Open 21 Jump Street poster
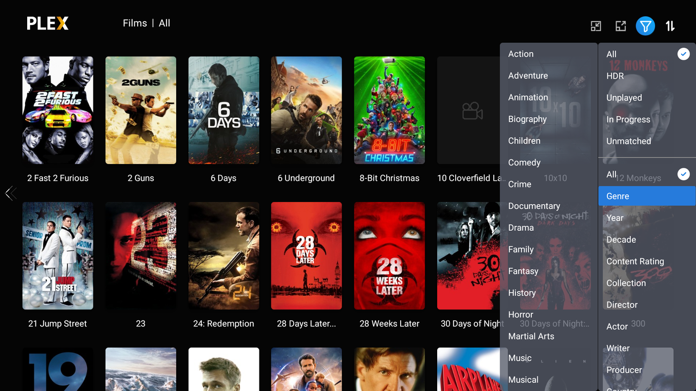This screenshot has width=696, height=391. click(x=58, y=256)
